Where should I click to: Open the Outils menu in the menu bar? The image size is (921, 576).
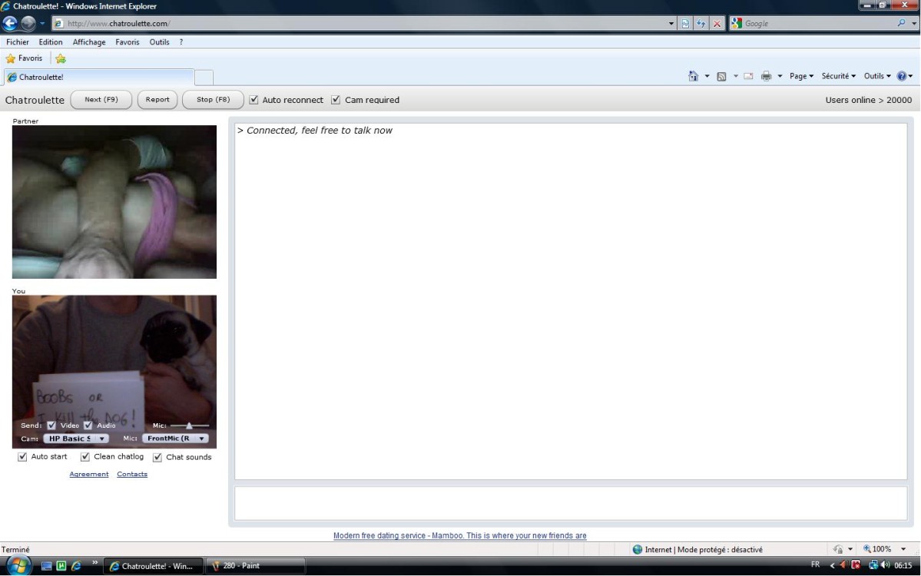point(159,42)
